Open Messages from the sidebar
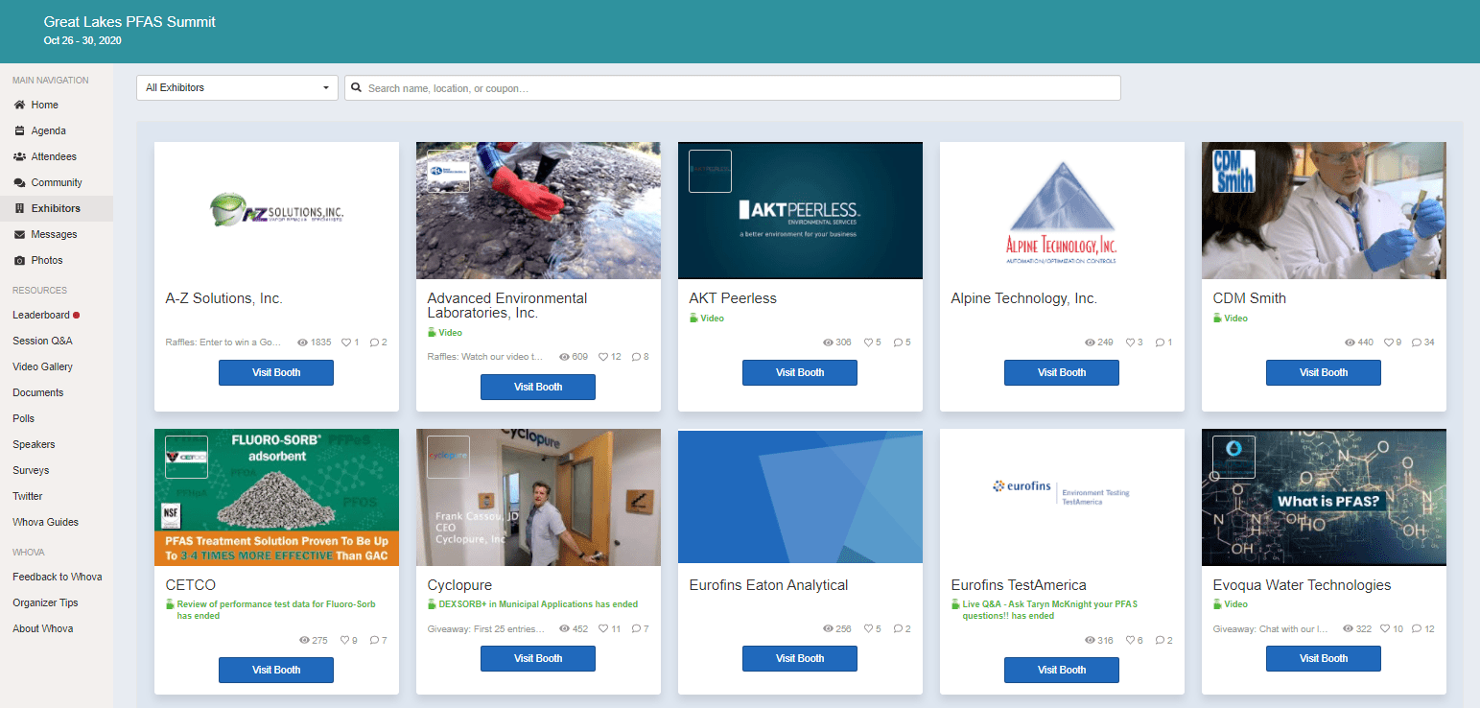This screenshot has width=1480, height=708. click(x=54, y=234)
